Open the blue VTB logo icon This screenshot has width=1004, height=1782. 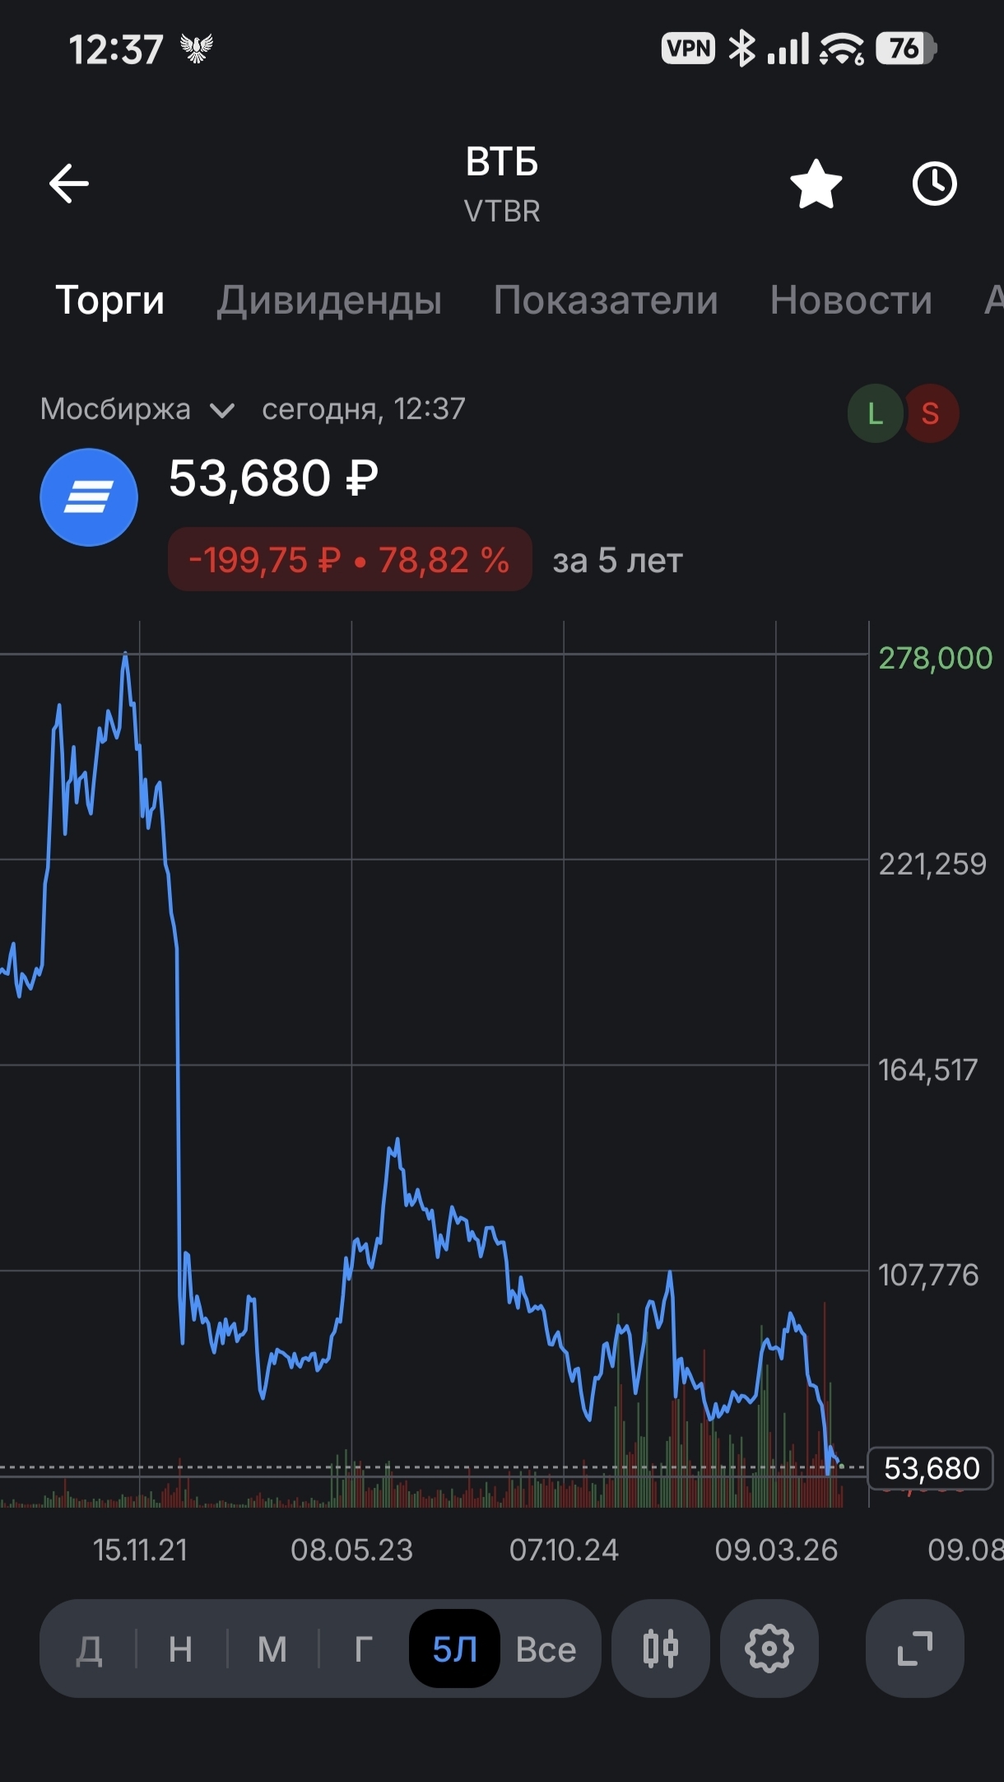coord(89,497)
